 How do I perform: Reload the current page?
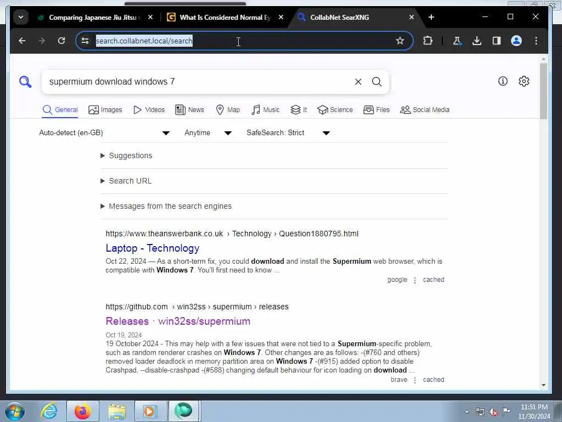[61, 41]
